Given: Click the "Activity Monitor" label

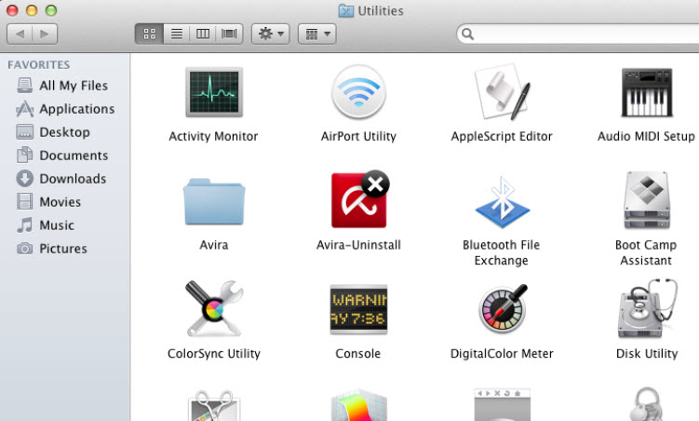Looking at the screenshot, I should point(213,137).
